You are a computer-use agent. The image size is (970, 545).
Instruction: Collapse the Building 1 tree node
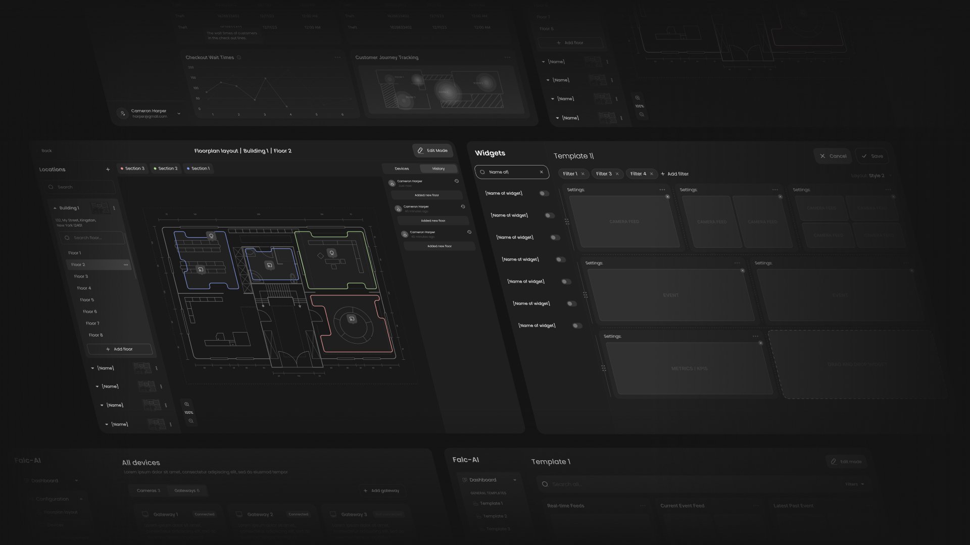[55, 208]
